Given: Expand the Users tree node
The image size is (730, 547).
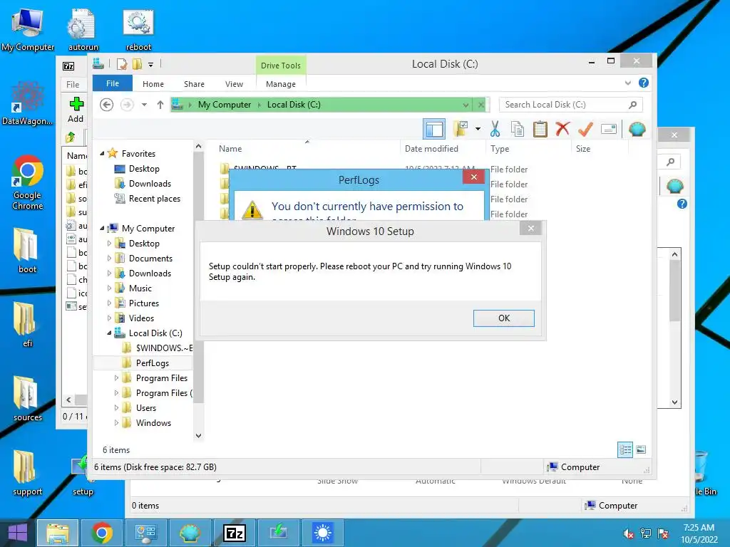Looking at the screenshot, I should coord(116,408).
